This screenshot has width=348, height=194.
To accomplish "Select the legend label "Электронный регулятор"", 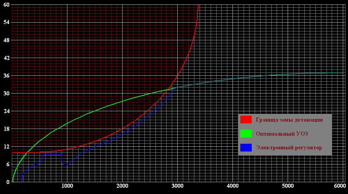I will coord(289,148).
